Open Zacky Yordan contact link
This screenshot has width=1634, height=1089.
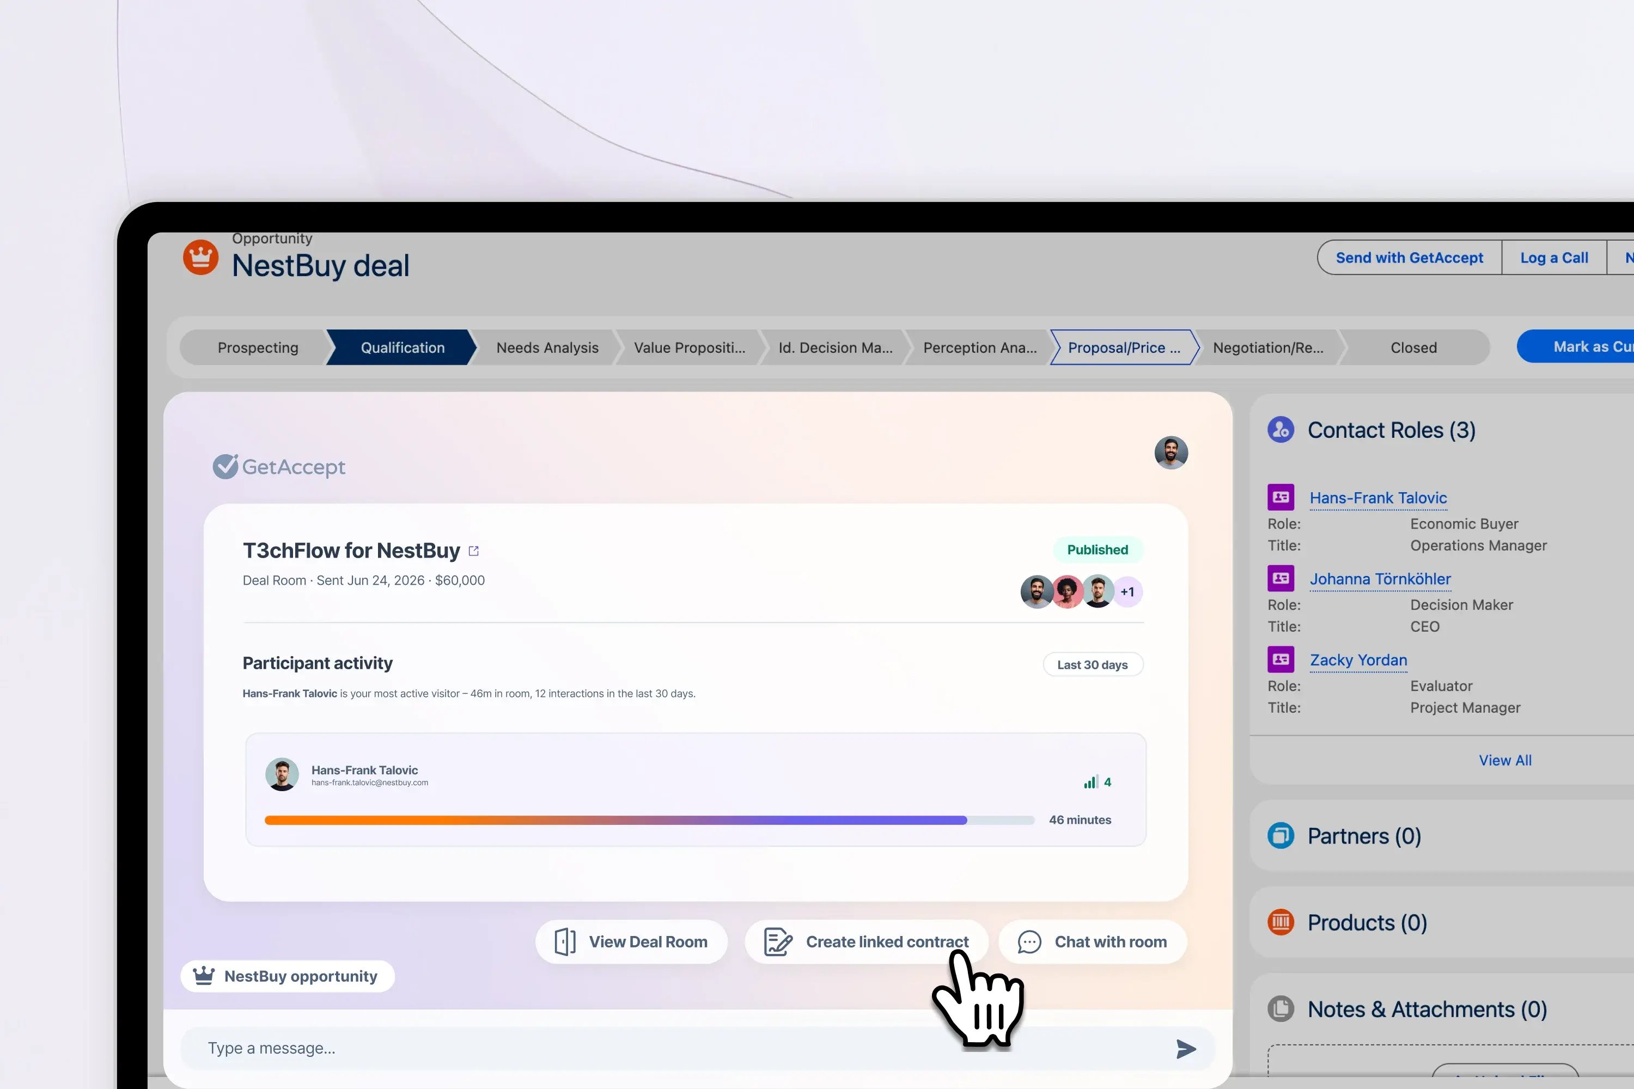point(1358,660)
